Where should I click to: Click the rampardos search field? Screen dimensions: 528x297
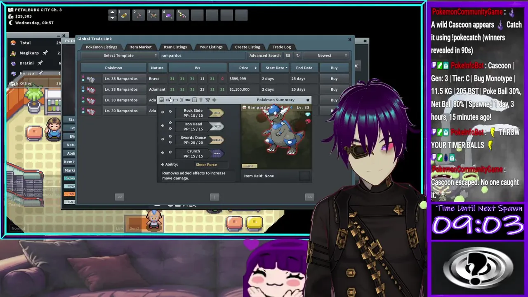pyautogui.click(x=202, y=55)
